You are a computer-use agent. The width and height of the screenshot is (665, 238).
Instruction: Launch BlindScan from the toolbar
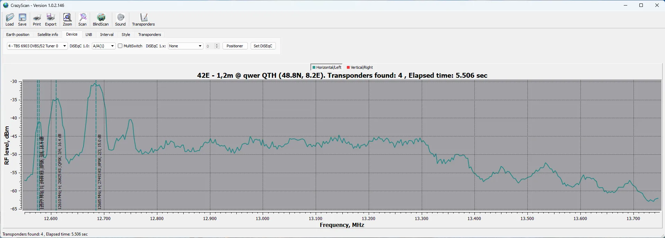[x=101, y=19]
